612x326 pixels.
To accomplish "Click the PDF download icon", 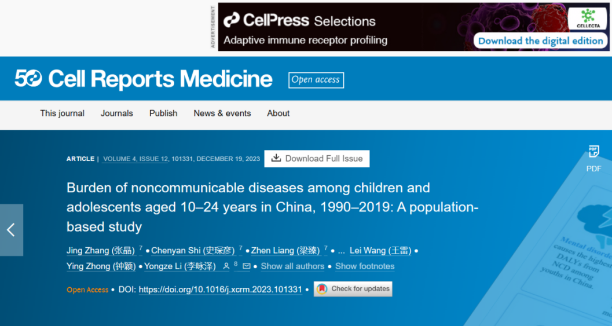I will [593, 152].
